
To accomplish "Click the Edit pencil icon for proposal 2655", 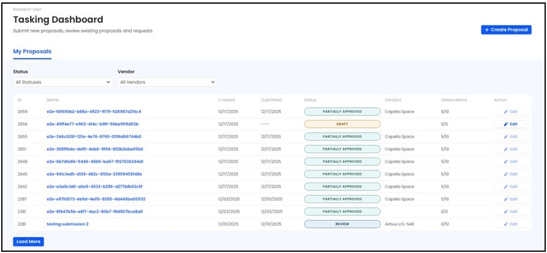I will click(x=506, y=136).
